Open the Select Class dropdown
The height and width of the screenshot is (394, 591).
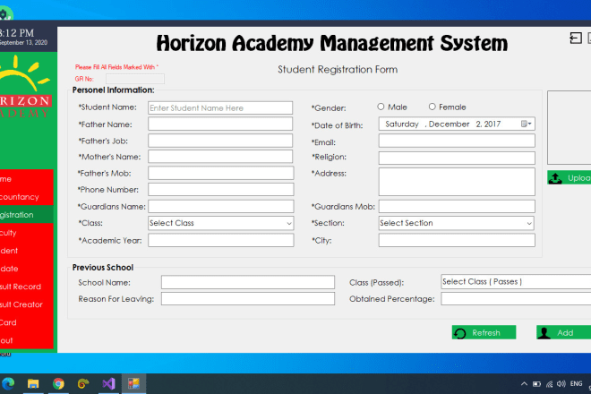click(x=221, y=223)
